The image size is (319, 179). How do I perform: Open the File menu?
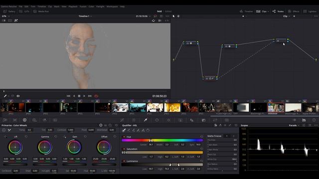pos(20,6)
